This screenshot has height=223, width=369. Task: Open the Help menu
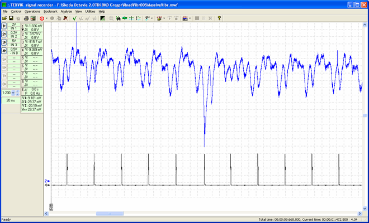(102, 11)
